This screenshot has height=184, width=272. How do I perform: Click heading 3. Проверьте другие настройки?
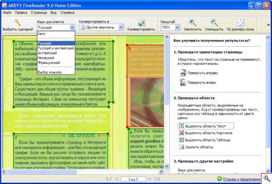203,161
